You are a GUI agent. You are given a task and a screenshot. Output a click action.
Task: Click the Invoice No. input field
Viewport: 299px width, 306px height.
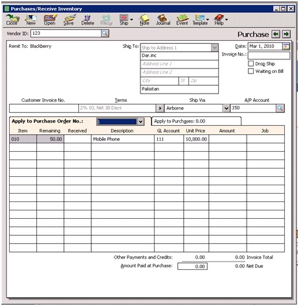pyautogui.click(x=269, y=56)
